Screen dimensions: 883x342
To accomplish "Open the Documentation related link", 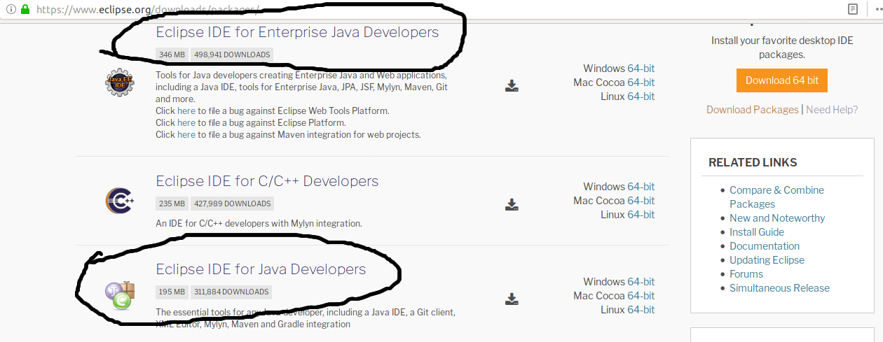I will (765, 246).
